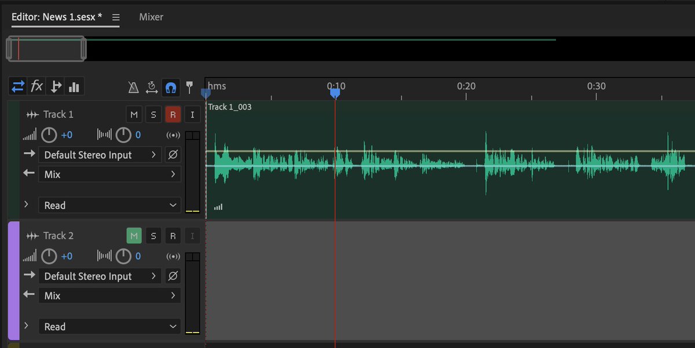Click the Track 2 input arrow icon

(x=29, y=276)
